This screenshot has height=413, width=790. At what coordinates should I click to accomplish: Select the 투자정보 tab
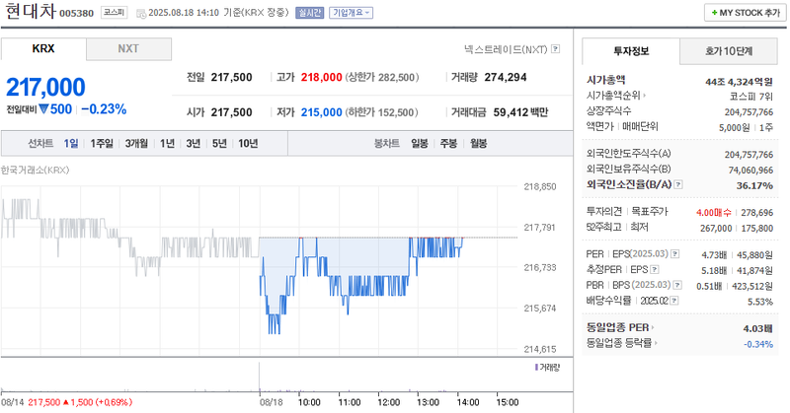click(x=631, y=51)
